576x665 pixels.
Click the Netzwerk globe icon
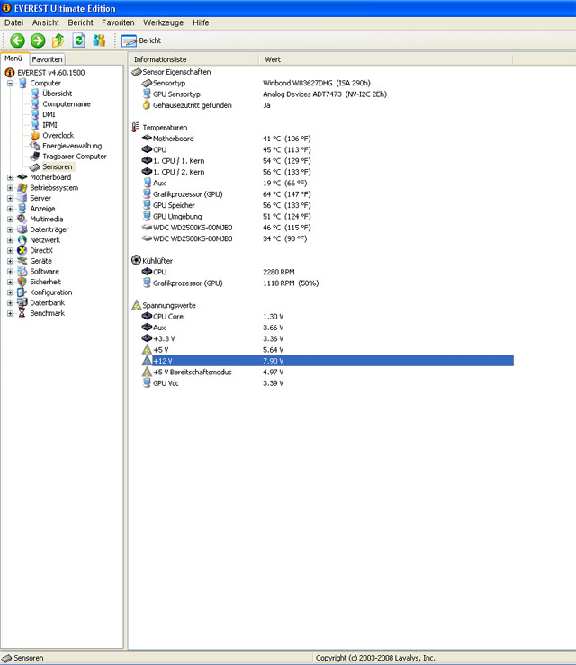point(22,239)
